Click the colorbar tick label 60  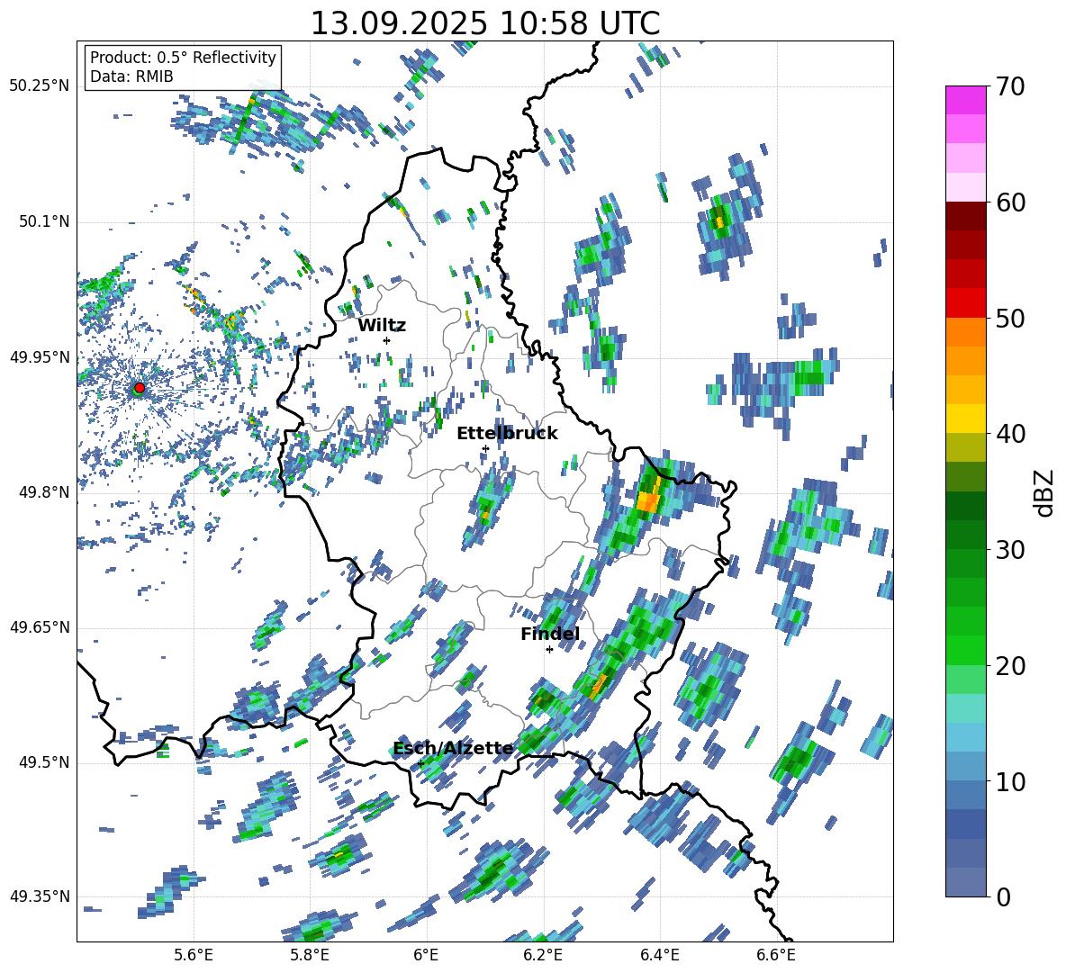point(1010,203)
